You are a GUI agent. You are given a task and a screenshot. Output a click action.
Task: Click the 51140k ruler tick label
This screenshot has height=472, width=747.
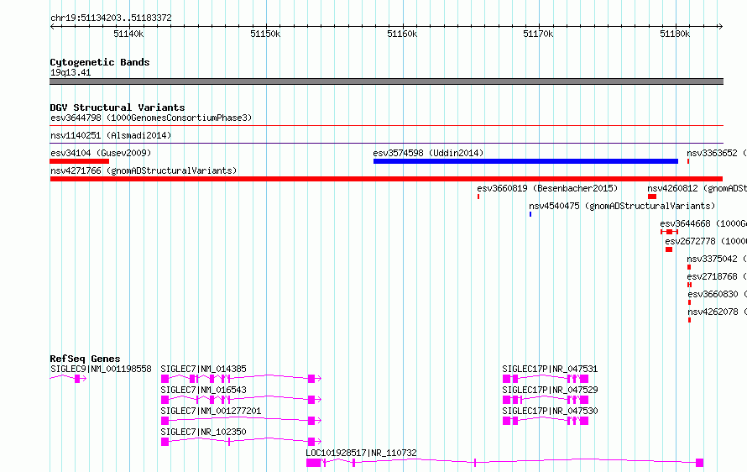(128, 34)
